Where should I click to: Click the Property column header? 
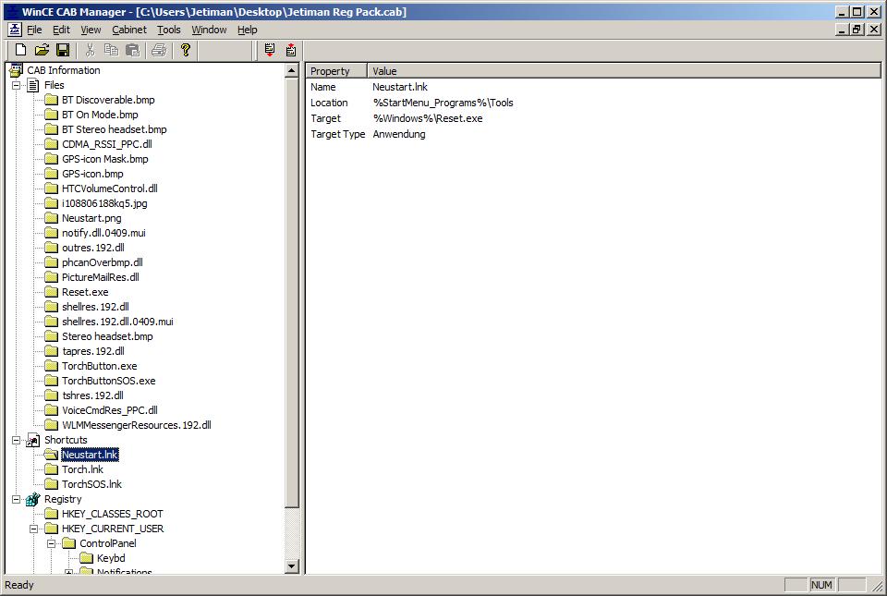tap(337, 71)
